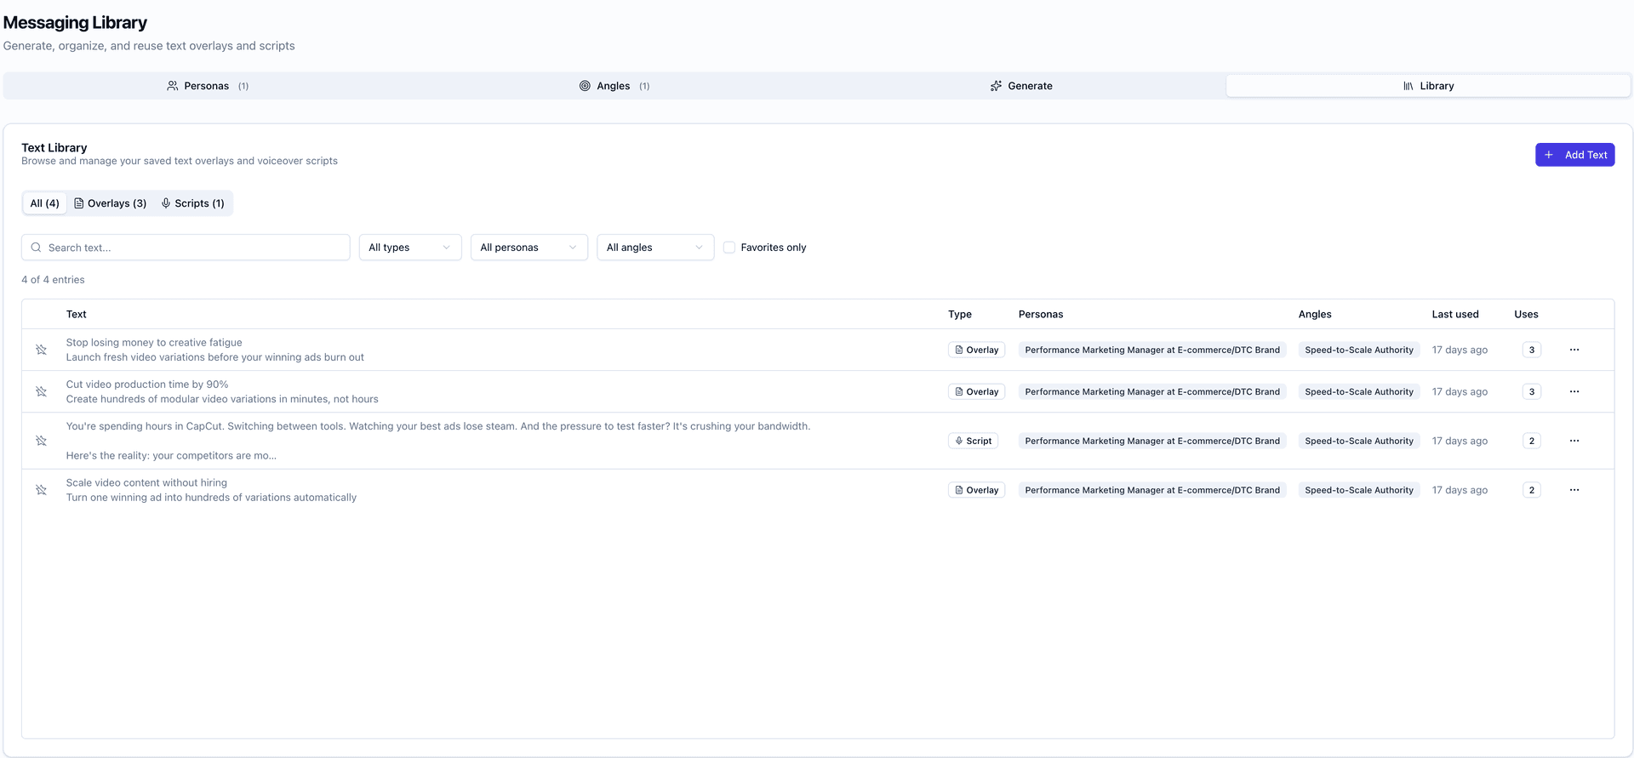Click uses count 3 in 'Stop losing money' row
The image size is (1634, 758).
point(1532,350)
